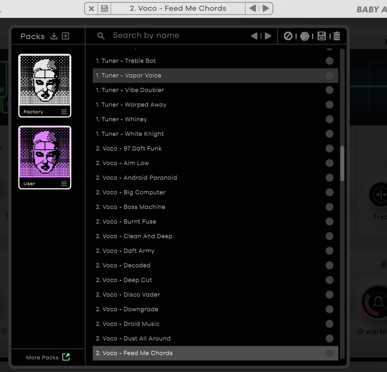The height and width of the screenshot is (372, 387).
Task: Click the randomize preset icon
Action: coord(305,36)
